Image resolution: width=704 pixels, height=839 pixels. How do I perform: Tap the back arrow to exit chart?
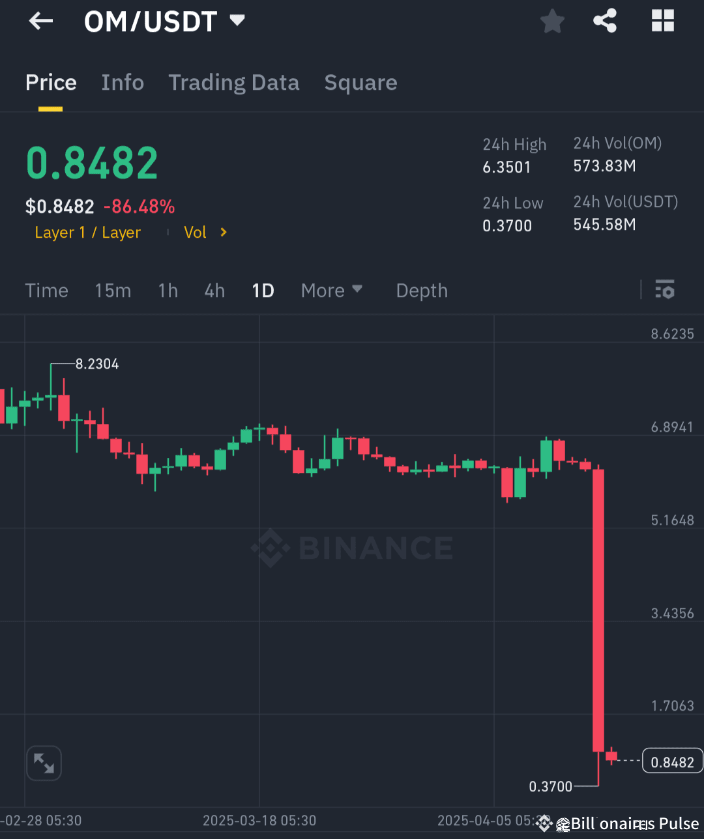point(40,20)
